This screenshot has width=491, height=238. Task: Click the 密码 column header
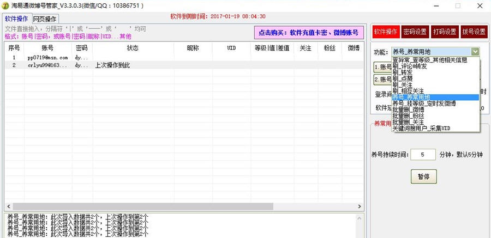point(82,48)
